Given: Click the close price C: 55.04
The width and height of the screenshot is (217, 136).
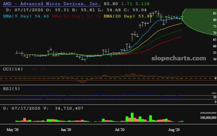Looking at the screenshot, I should pyautogui.click(x=135, y=10).
